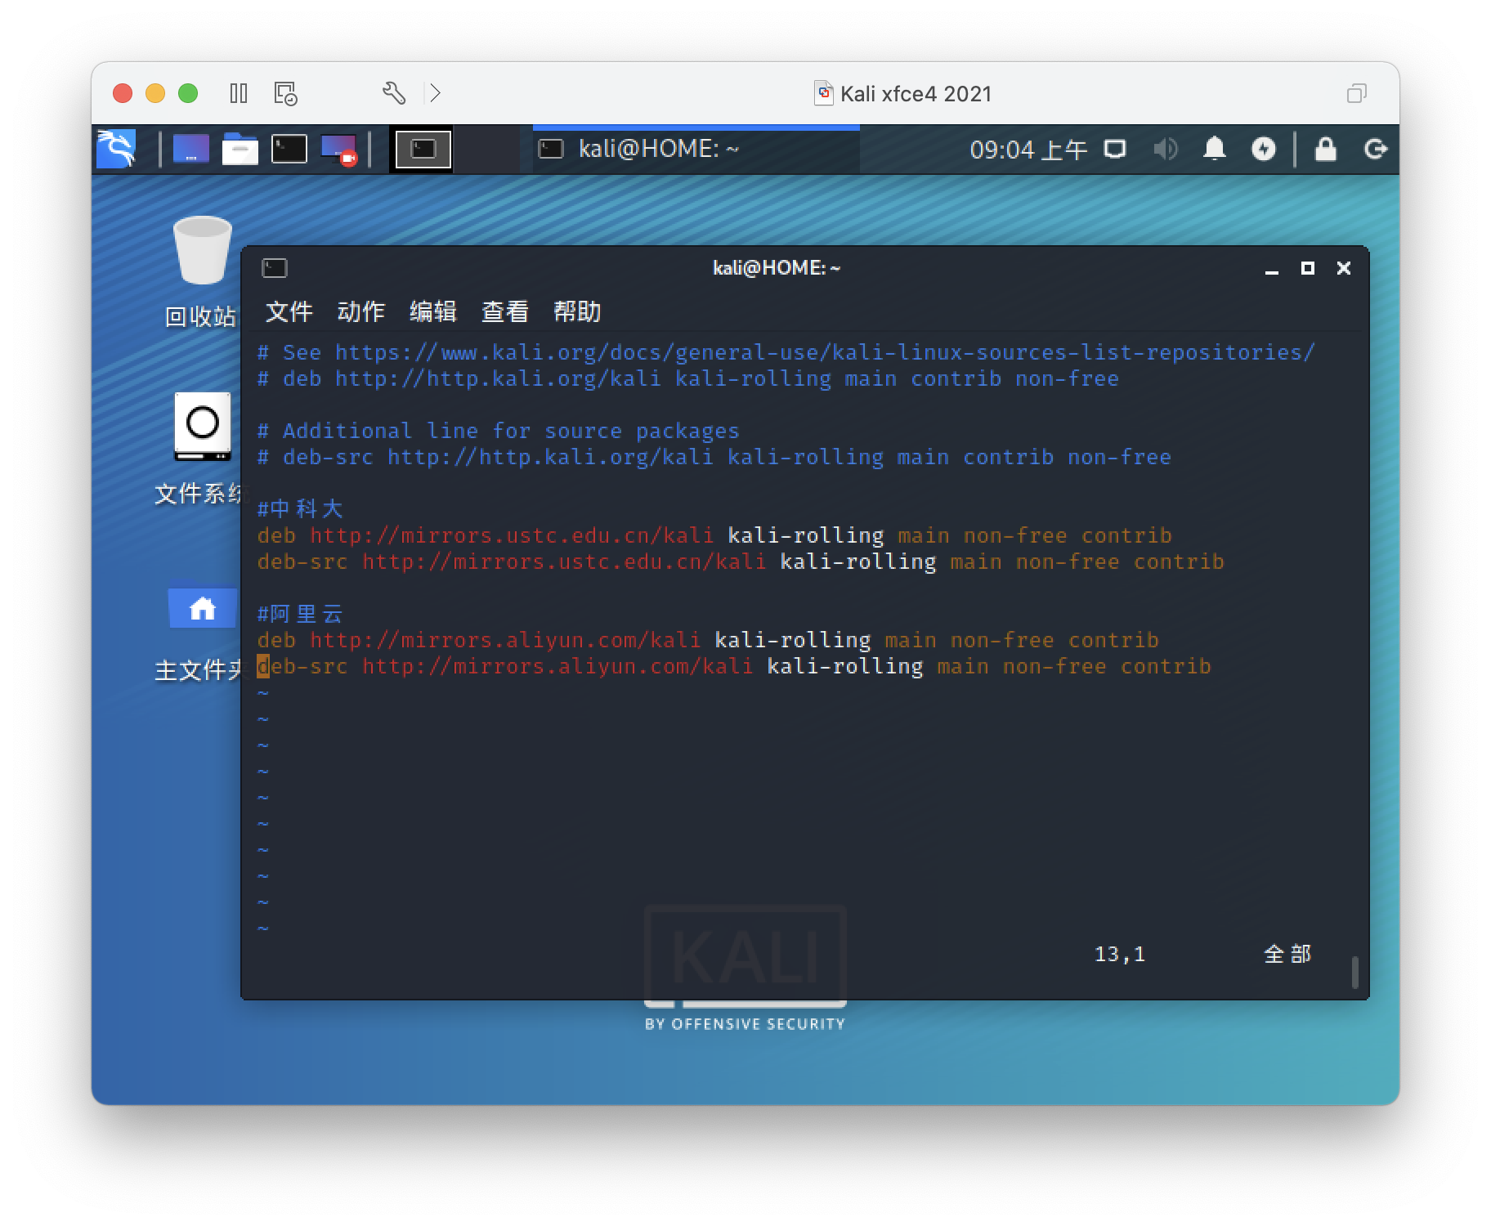This screenshot has width=1491, height=1226.
Task: Click macOS yellow minimize button
Action: click(155, 93)
